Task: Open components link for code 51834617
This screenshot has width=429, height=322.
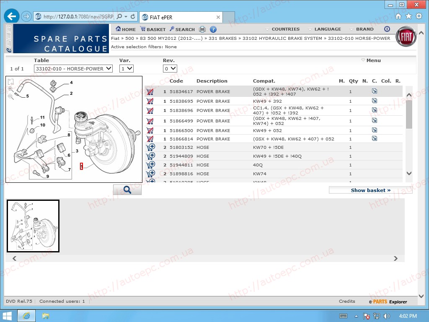Action: pos(375,91)
